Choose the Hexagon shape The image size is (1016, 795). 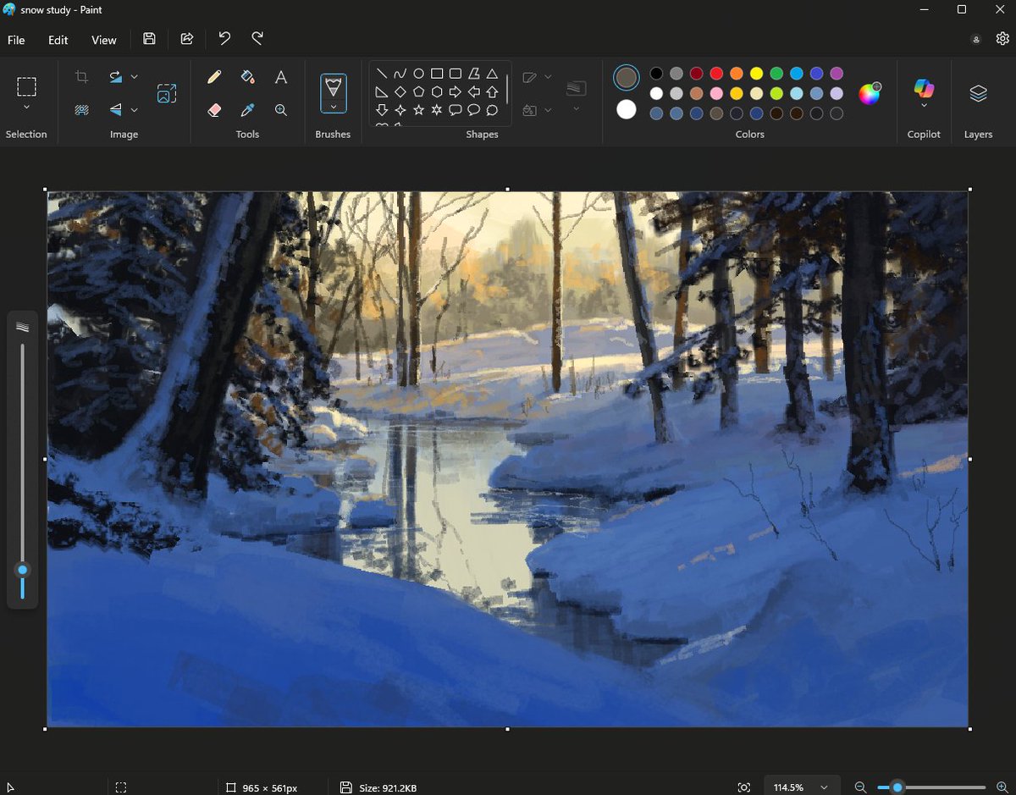(437, 91)
